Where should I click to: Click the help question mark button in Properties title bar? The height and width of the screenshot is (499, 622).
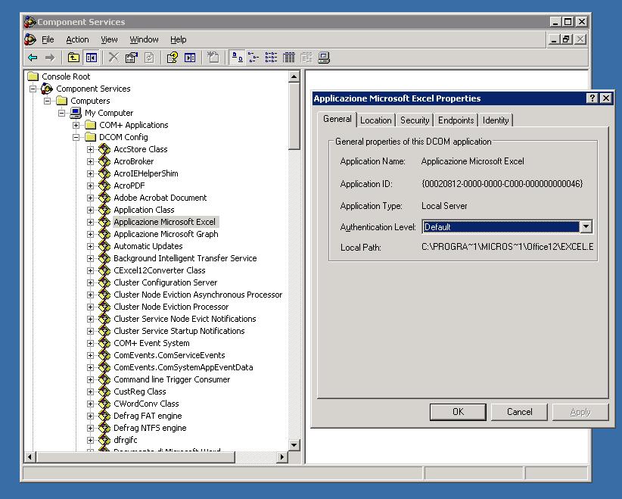click(x=592, y=98)
